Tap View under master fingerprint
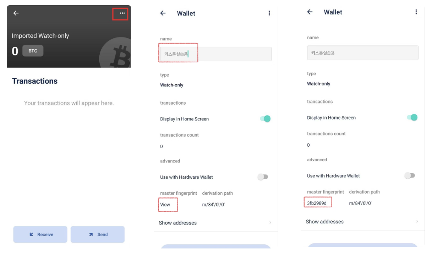The height and width of the screenshot is (254, 428). click(x=165, y=205)
